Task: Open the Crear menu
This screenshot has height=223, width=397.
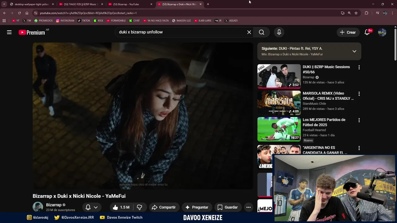Action: 348,32
